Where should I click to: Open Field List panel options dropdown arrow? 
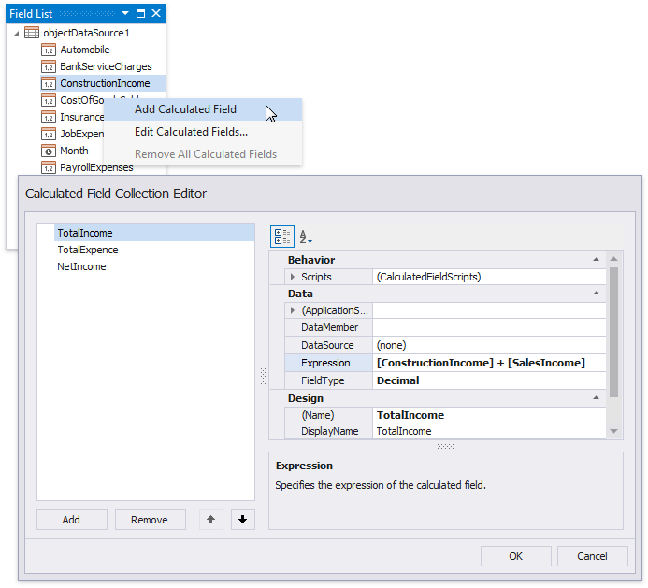tap(125, 14)
